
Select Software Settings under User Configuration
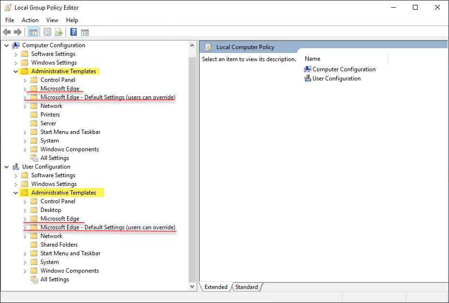[x=53, y=175]
